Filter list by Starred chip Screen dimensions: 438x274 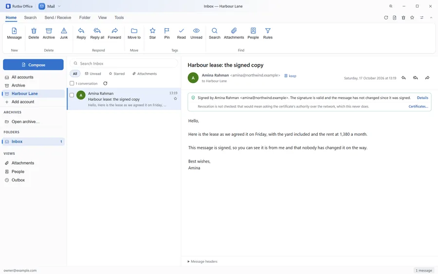pyautogui.click(x=117, y=74)
